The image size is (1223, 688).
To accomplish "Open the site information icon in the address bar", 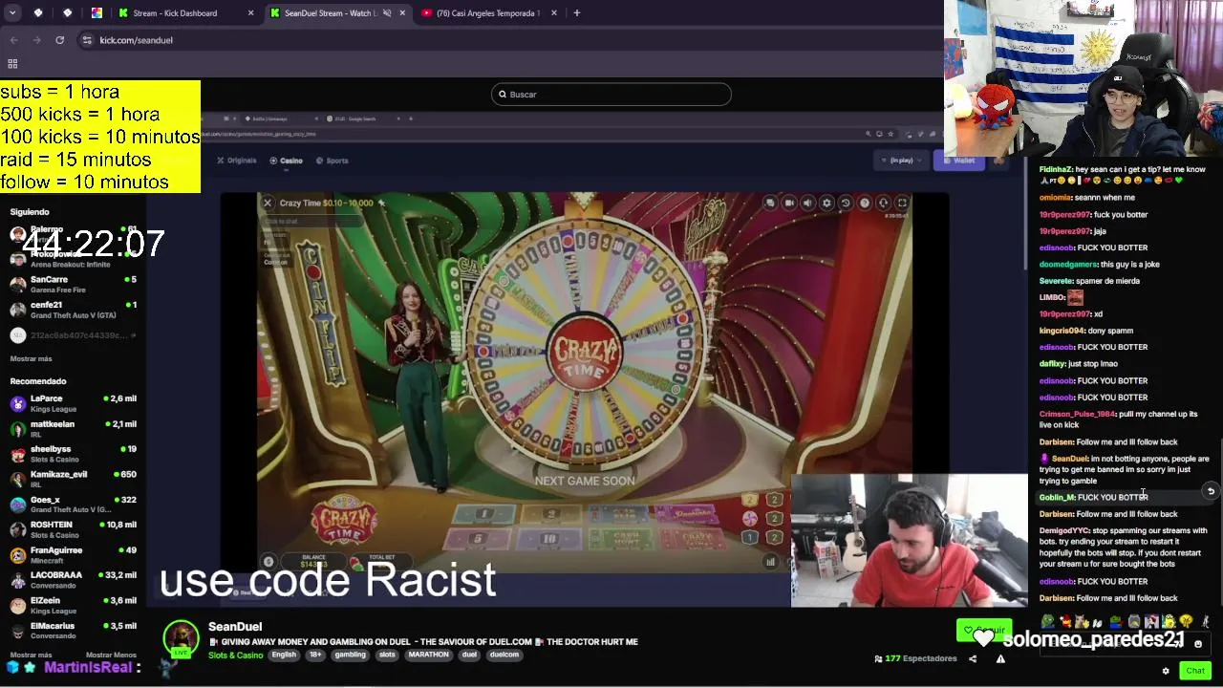I will tap(87, 40).
